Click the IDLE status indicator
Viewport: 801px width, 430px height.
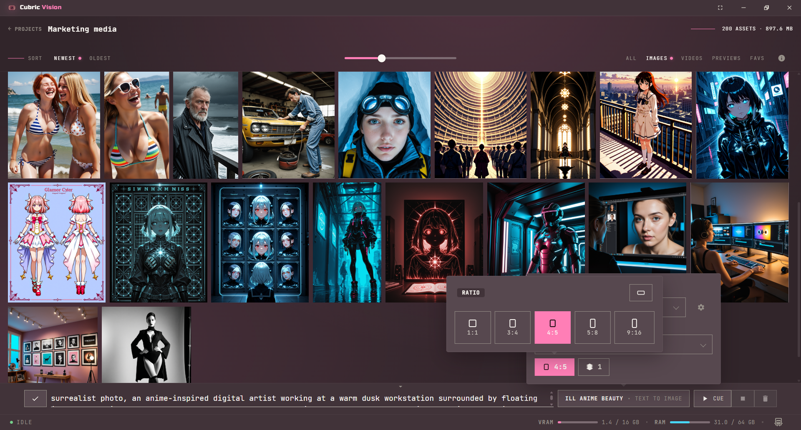coord(21,422)
